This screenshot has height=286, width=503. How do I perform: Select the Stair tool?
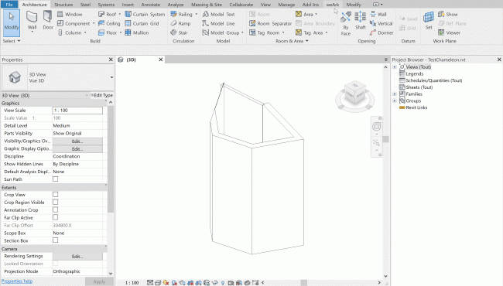pyautogui.click(x=179, y=32)
